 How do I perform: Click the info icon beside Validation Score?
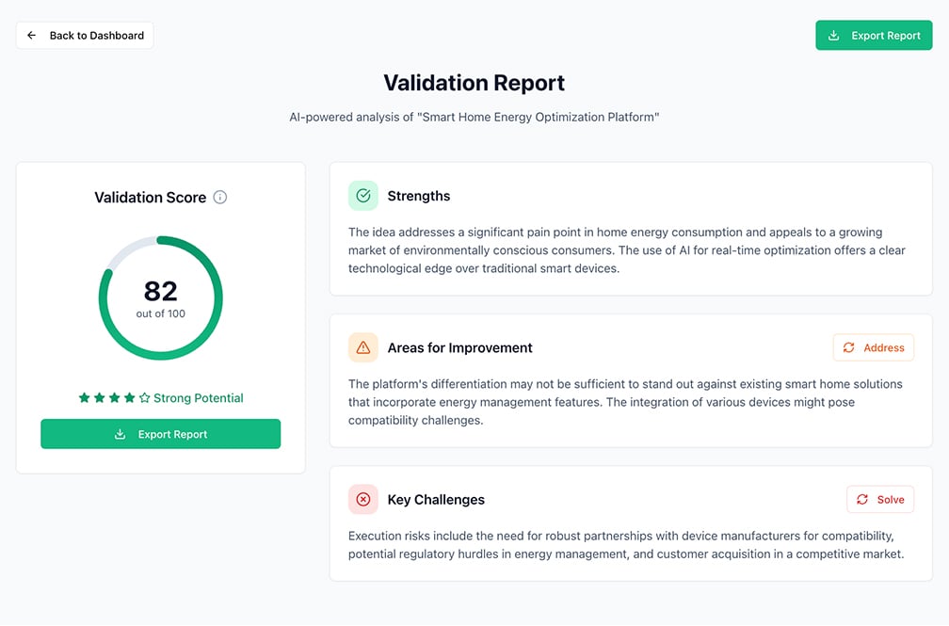pos(220,198)
